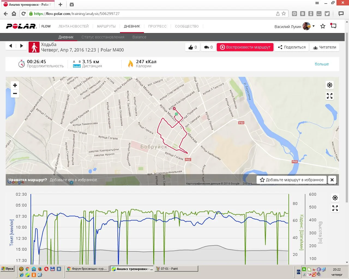The width and height of the screenshot is (349, 279).
Task: Select Статус восстановления sub-tab
Action: click(x=103, y=37)
